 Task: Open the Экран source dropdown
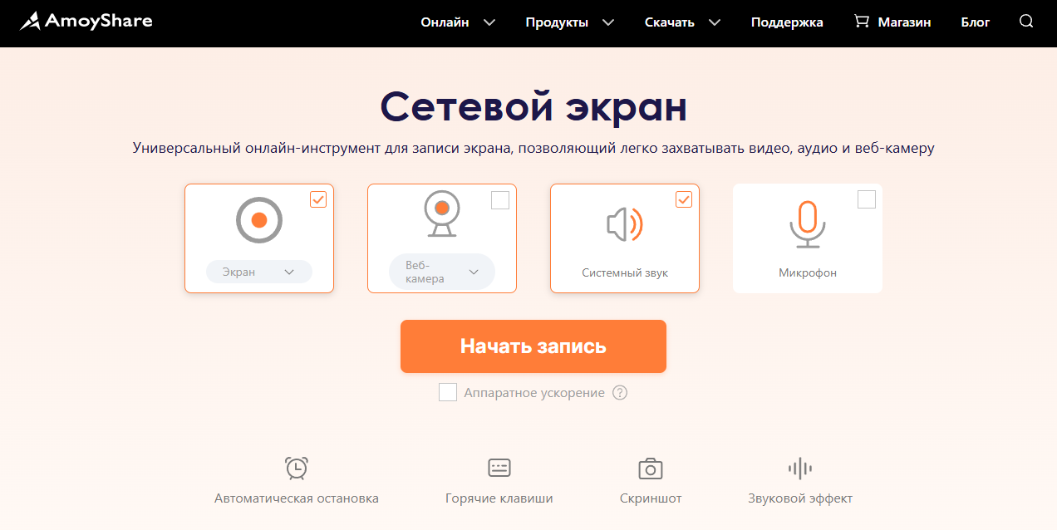coord(259,272)
